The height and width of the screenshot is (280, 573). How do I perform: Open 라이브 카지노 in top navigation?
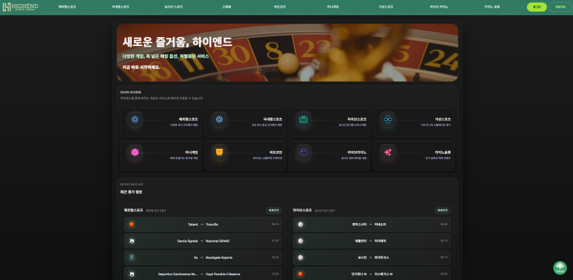[439, 7]
